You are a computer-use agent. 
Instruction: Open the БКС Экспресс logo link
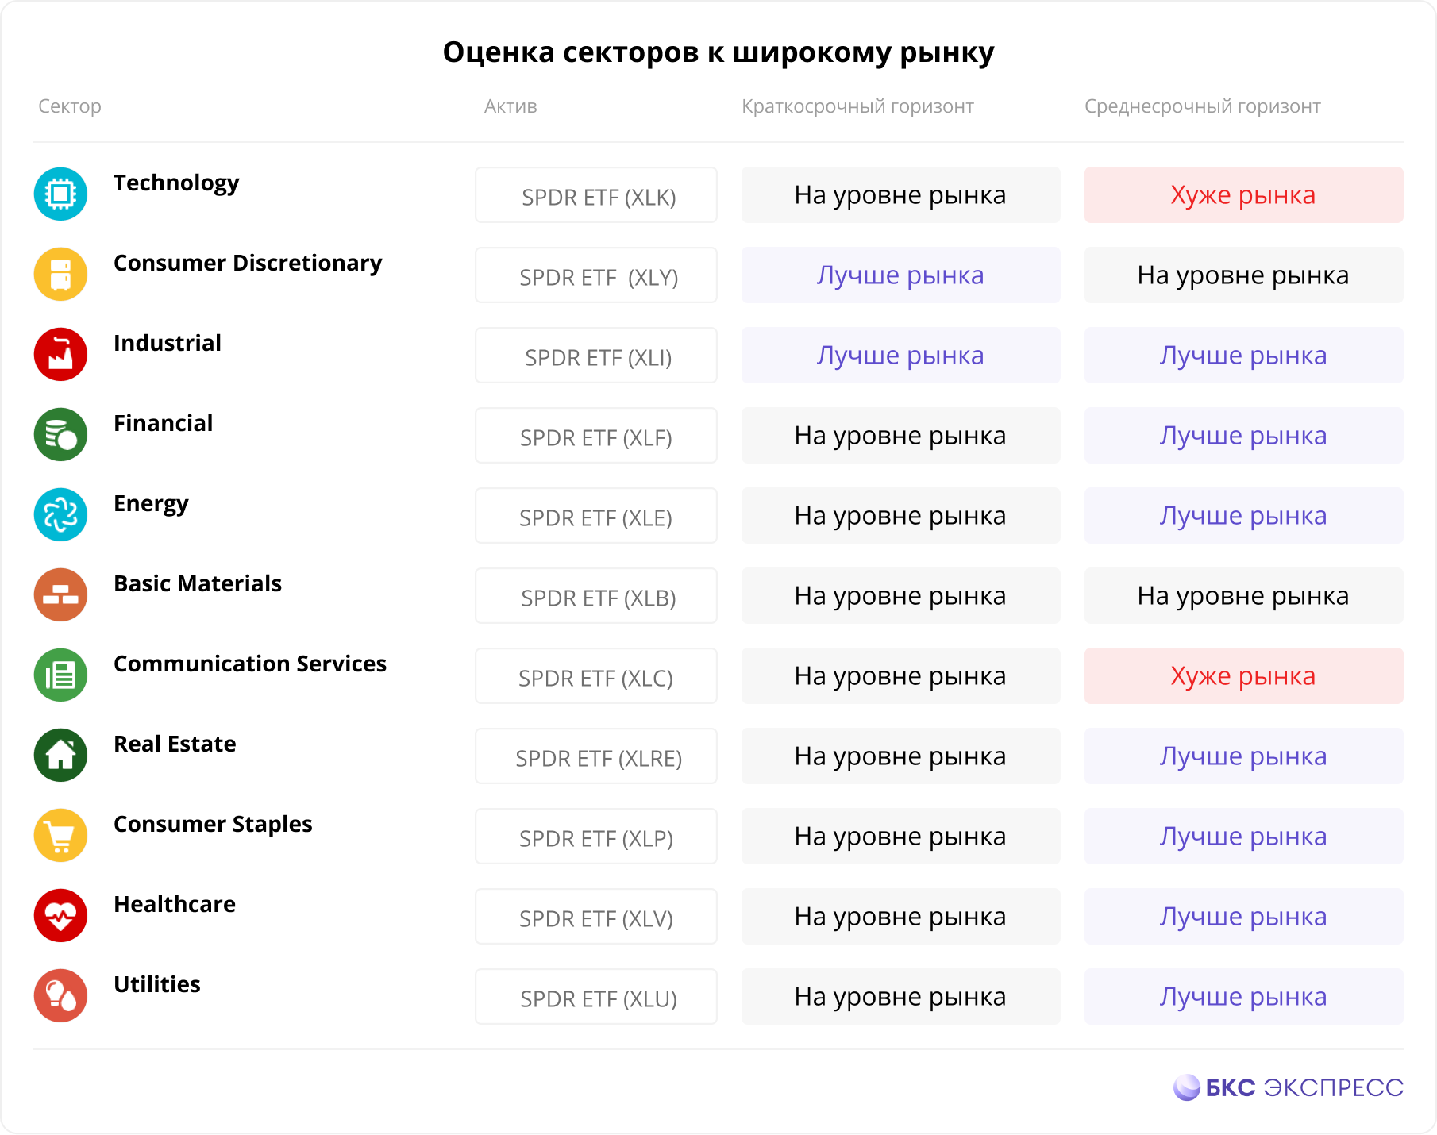[x=1289, y=1087]
